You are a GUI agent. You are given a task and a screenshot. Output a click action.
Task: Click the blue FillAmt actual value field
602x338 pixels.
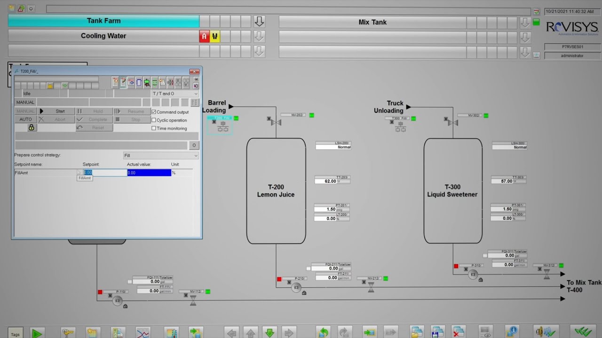click(x=149, y=173)
